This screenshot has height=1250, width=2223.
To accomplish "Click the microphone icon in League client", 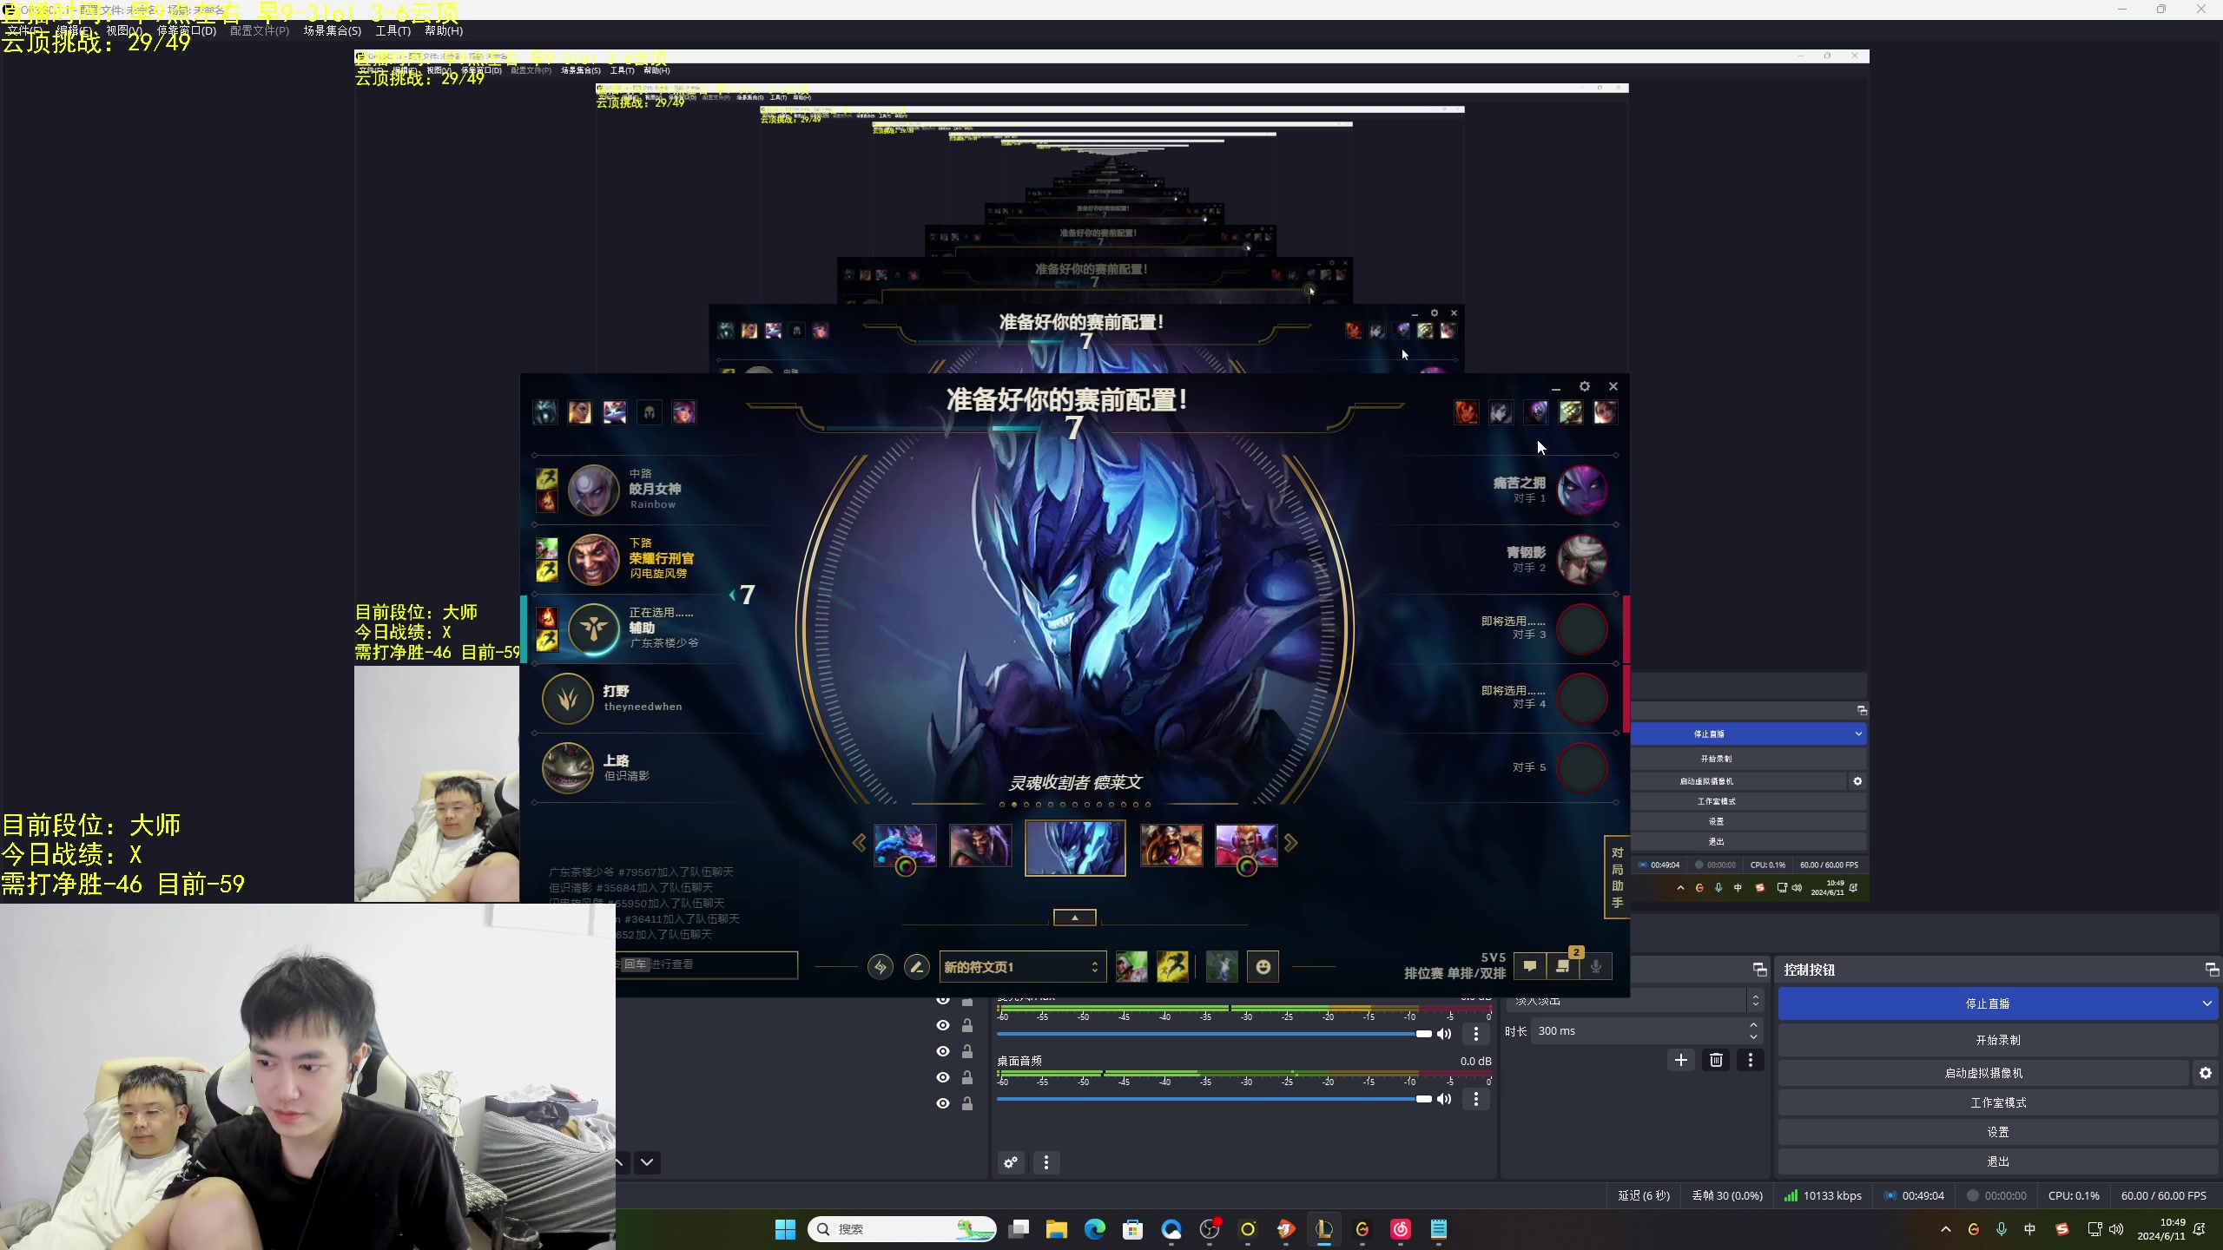I will (1596, 966).
